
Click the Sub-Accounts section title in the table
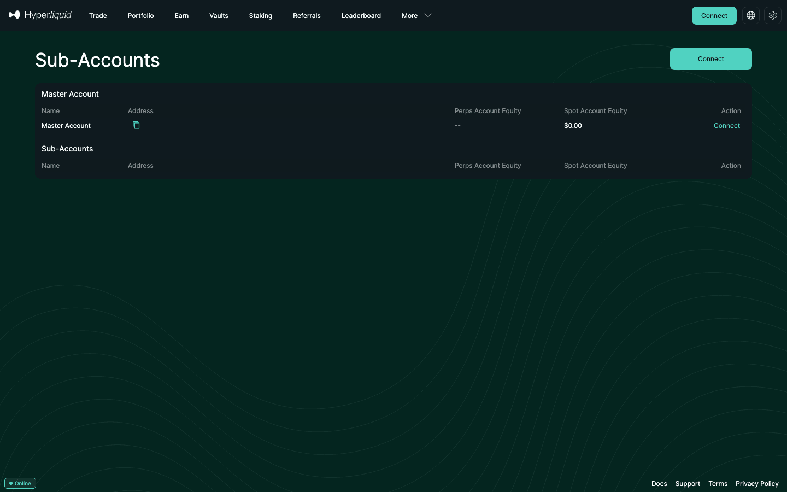point(67,149)
